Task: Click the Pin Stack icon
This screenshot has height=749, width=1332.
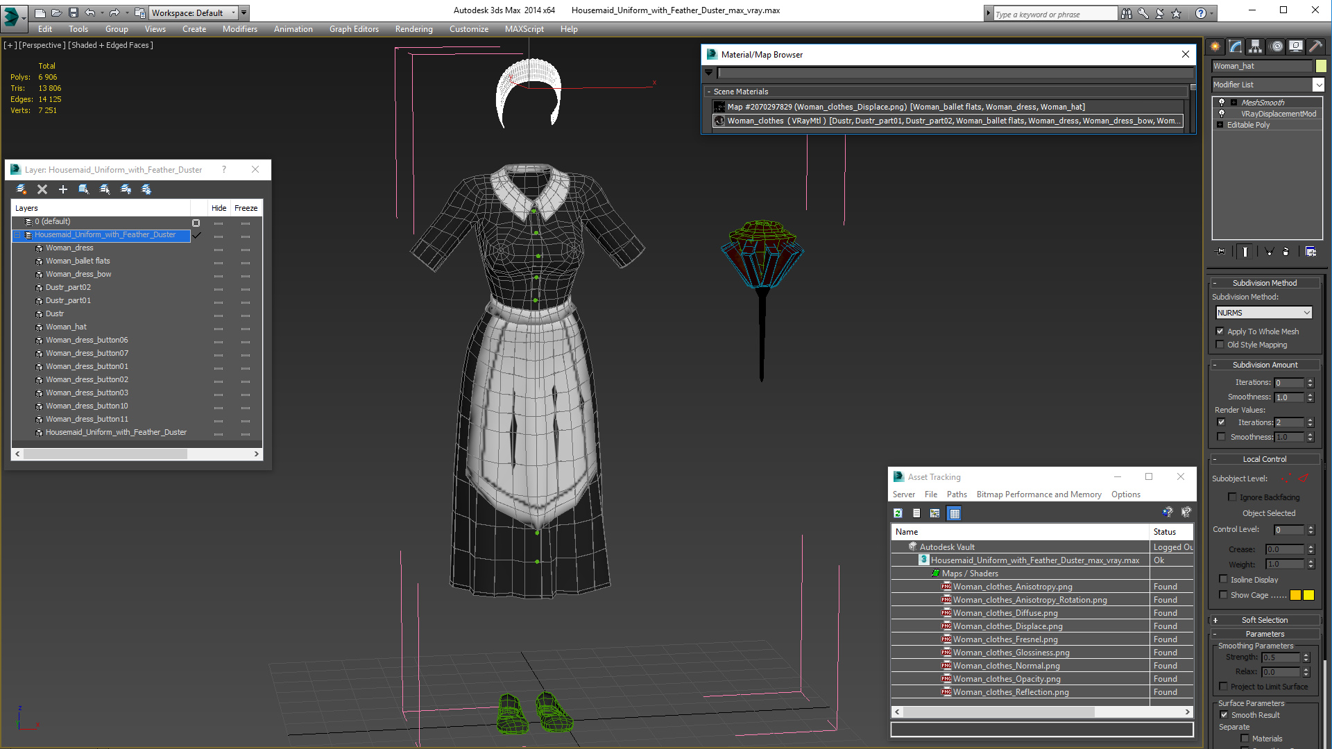Action: (1221, 252)
